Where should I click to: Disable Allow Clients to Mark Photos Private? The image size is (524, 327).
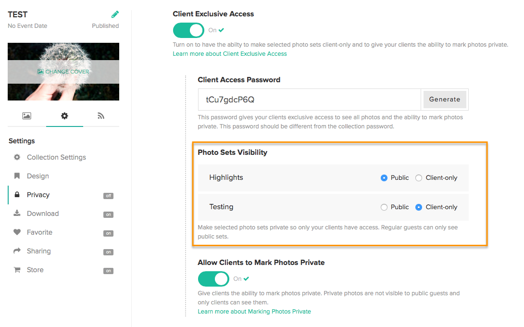tap(213, 279)
